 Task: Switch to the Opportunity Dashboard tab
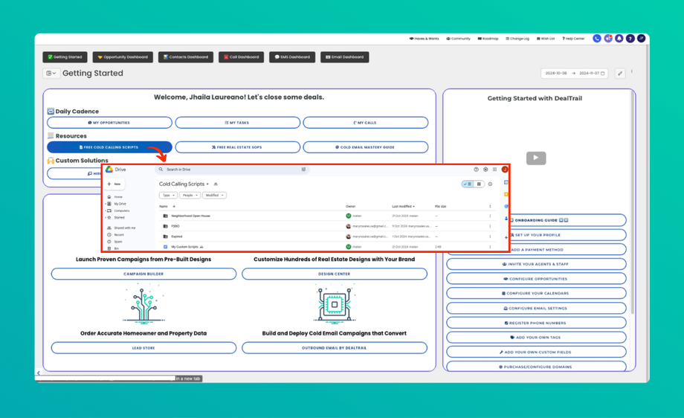pos(123,57)
